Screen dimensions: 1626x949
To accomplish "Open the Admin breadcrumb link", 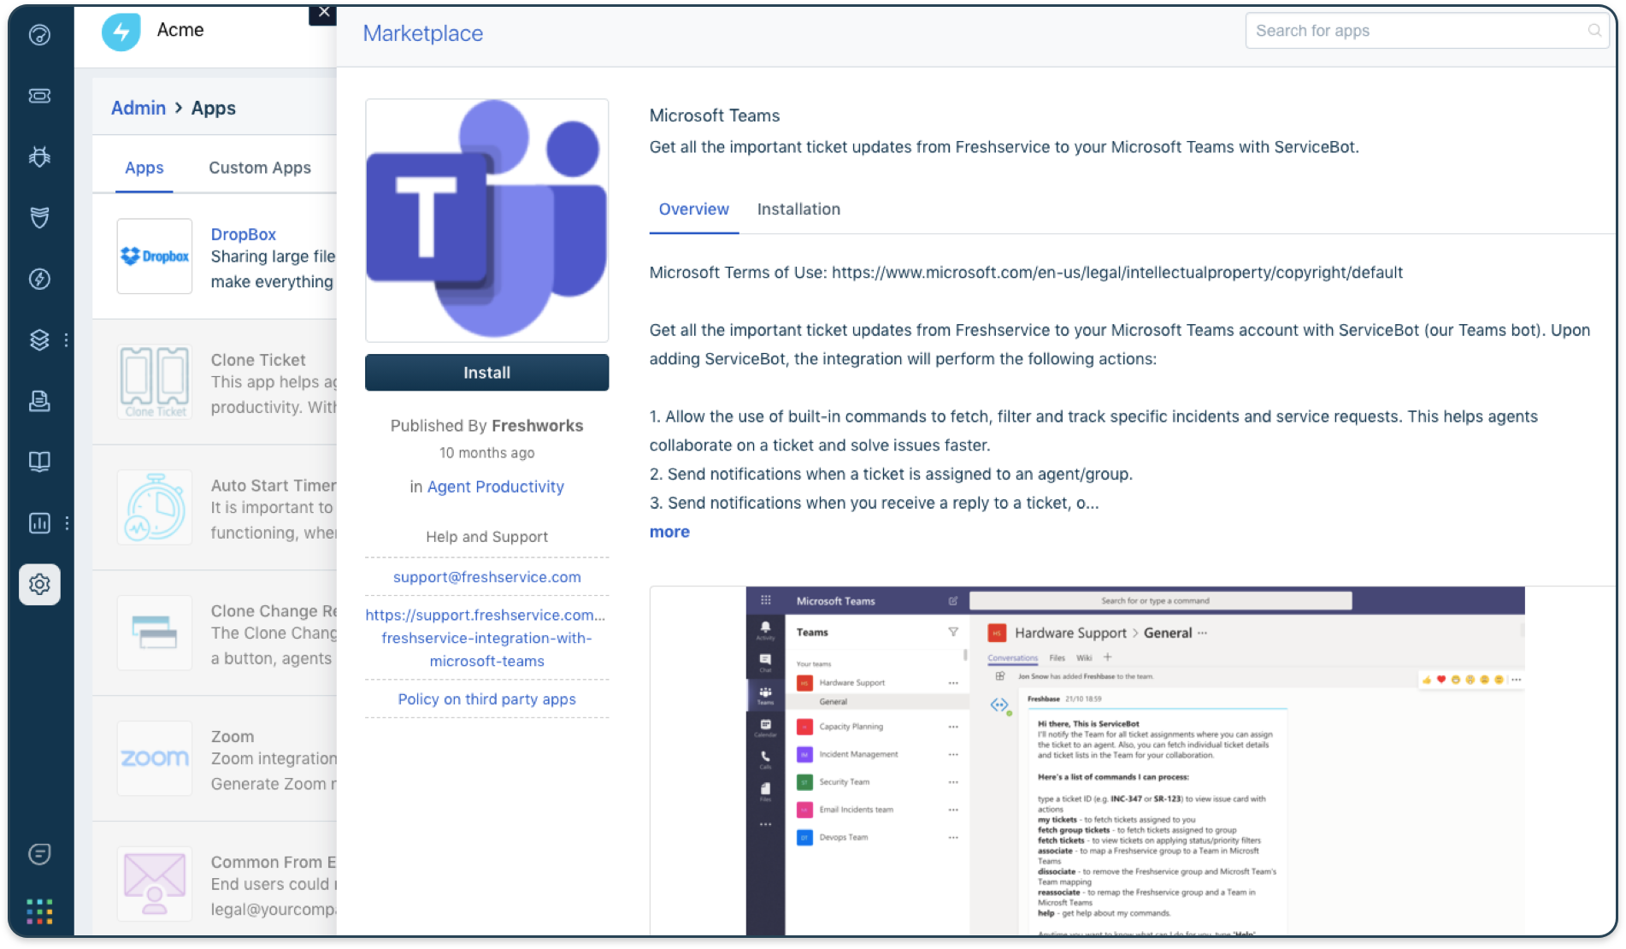I will tap(138, 108).
